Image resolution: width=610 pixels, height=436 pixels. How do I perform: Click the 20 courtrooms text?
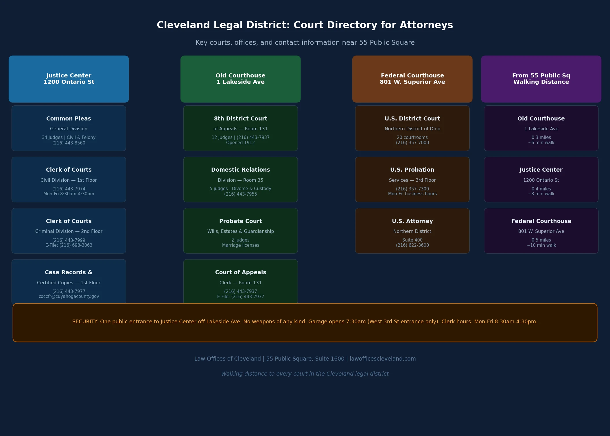pos(412,138)
